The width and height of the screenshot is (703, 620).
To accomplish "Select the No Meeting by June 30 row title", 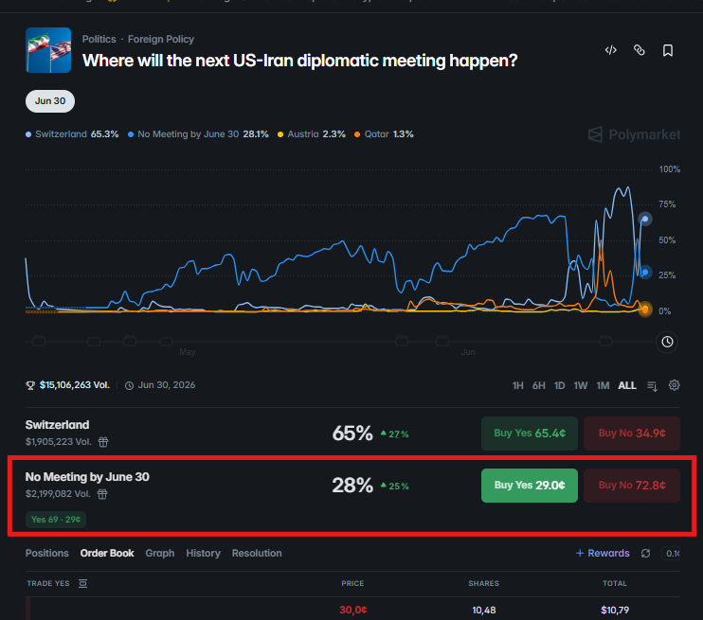I will (87, 477).
